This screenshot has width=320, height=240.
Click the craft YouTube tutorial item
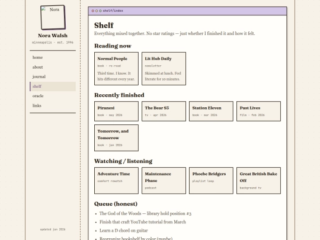[143, 222]
